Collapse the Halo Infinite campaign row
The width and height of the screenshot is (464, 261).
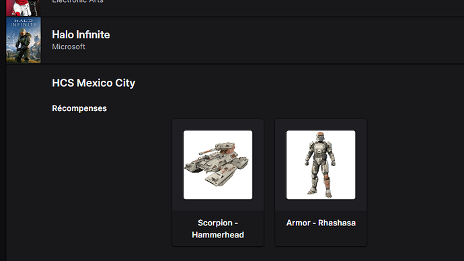click(235, 40)
